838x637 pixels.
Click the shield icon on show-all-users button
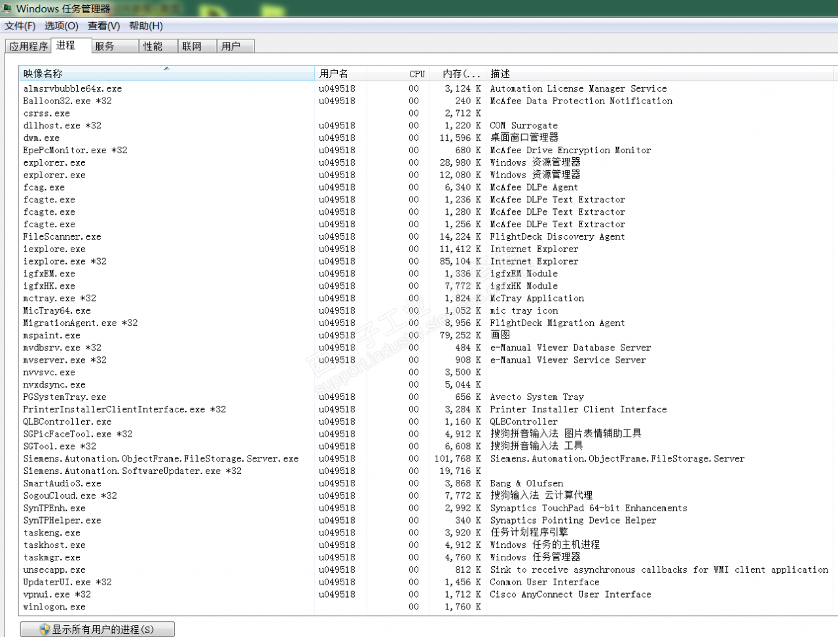45,629
